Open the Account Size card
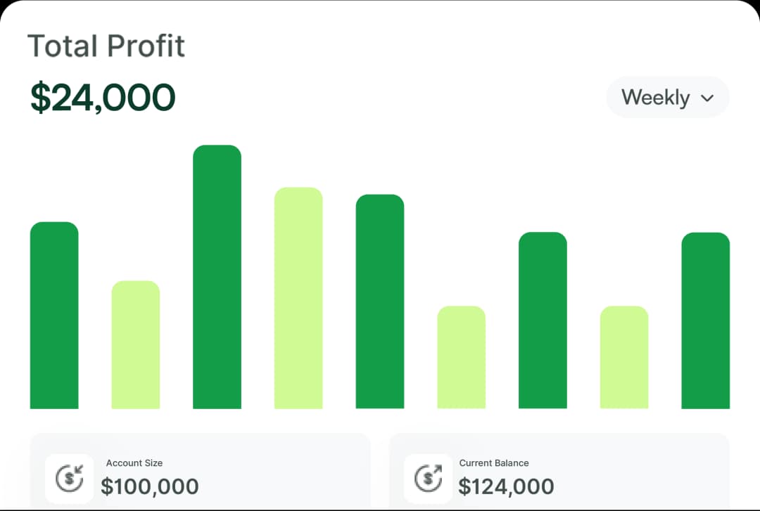The height and width of the screenshot is (511, 760). [x=201, y=477]
